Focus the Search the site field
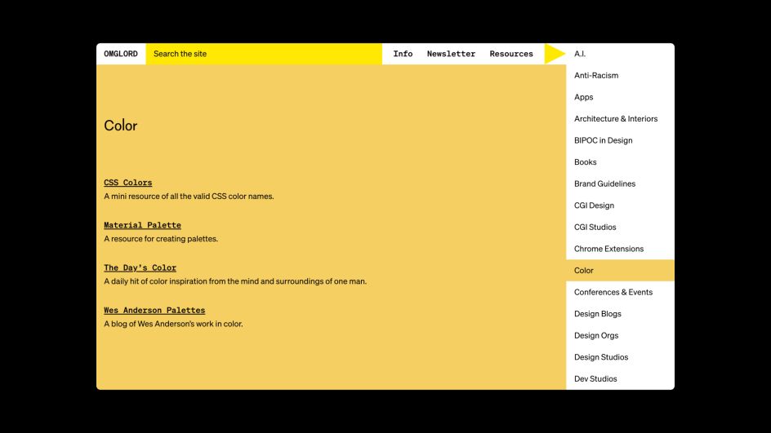 264,54
